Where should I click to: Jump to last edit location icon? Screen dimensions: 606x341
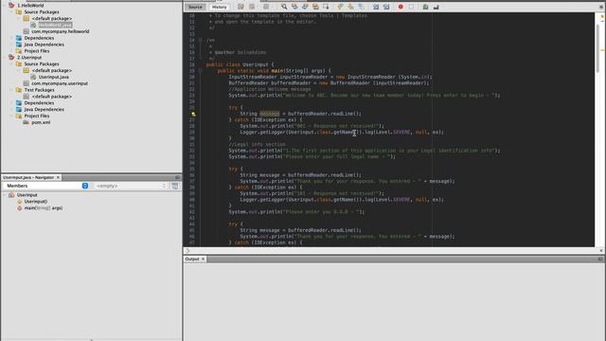pos(241,7)
